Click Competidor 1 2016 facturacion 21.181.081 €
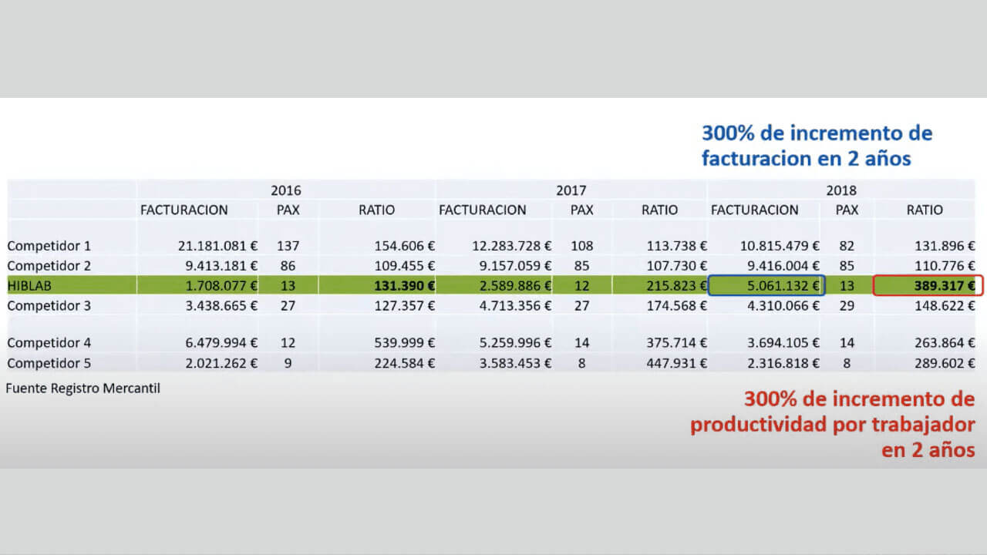 (x=217, y=246)
